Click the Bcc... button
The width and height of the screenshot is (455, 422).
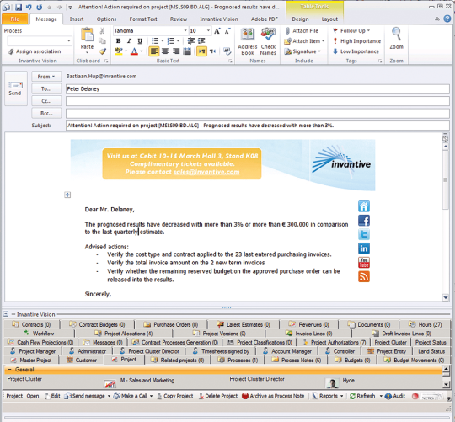46,114
